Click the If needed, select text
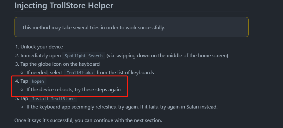 pos(45,73)
